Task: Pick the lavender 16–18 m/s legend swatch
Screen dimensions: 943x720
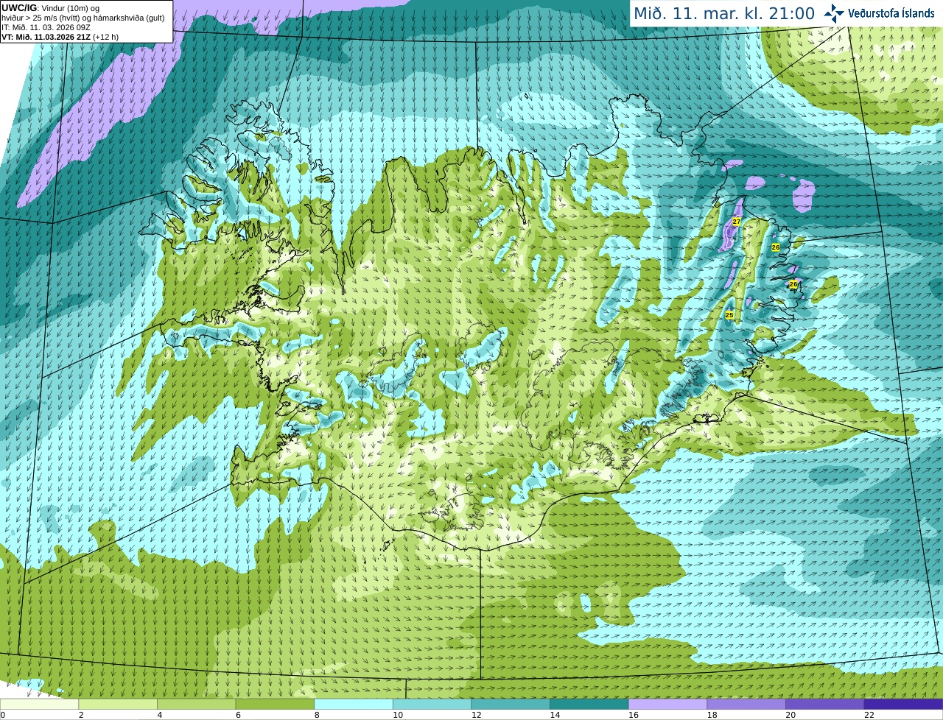Action: click(667, 704)
